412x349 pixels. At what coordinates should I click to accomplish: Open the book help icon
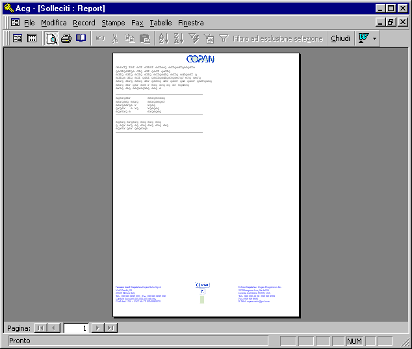[x=81, y=38]
